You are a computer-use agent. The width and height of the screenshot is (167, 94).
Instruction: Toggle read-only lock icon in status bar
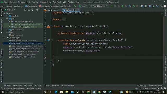158,88
